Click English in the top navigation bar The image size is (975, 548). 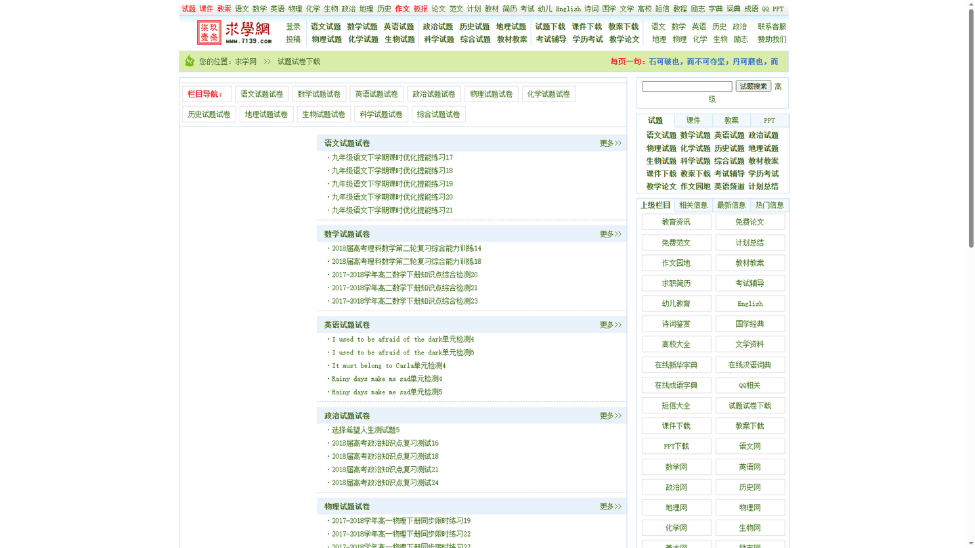568,9
